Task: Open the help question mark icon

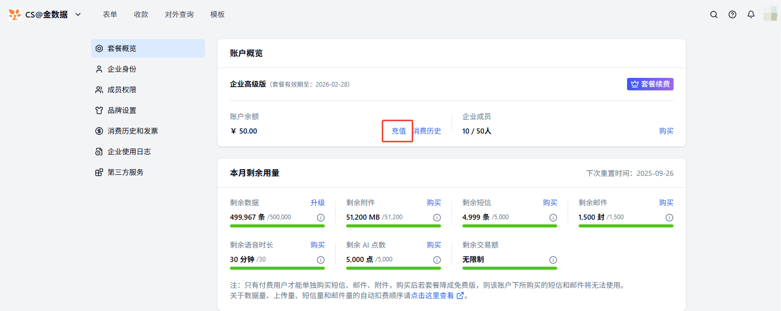Action: pyautogui.click(x=732, y=14)
